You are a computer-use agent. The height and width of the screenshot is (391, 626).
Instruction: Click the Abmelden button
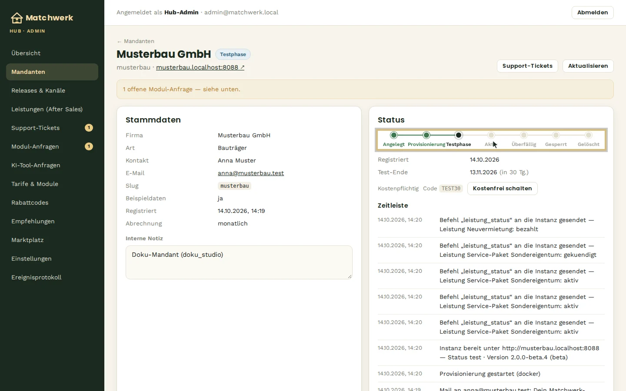click(x=593, y=13)
